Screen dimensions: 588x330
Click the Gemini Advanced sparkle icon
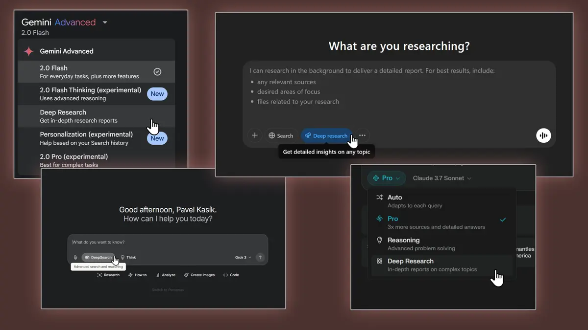tap(29, 51)
